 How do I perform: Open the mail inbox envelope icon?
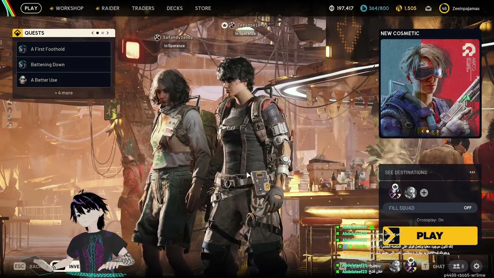tap(428, 8)
